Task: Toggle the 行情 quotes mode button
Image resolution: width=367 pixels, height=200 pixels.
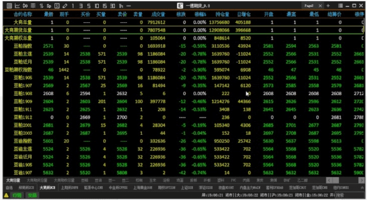Action: (x=17, y=195)
